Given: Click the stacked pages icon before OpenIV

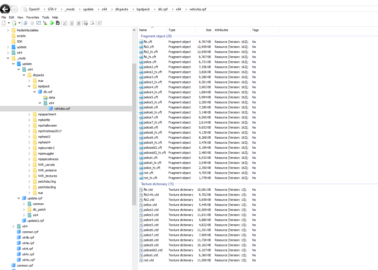Looking at the screenshot, I should (25, 9).
